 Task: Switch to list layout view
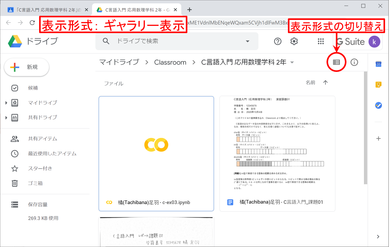(x=336, y=62)
